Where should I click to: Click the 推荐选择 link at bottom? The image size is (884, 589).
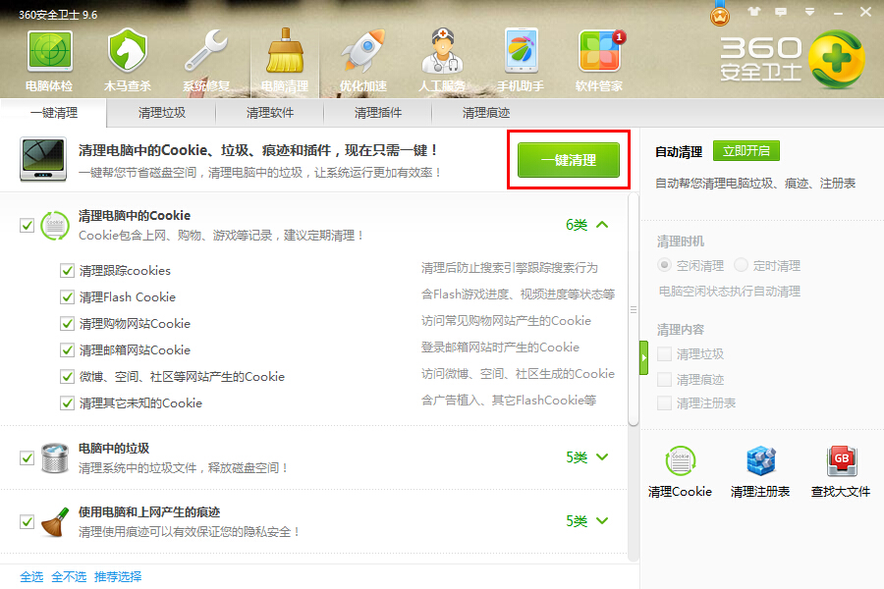[117, 577]
